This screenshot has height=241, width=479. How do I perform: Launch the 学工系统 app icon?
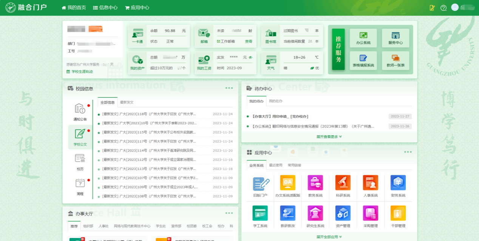click(260, 213)
